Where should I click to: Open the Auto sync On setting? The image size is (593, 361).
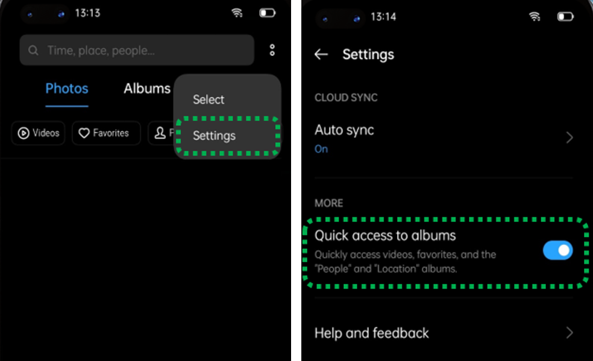coord(444,138)
